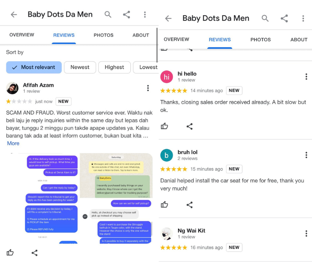Sort reviews by Highest rating

pyautogui.click(x=114, y=67)
